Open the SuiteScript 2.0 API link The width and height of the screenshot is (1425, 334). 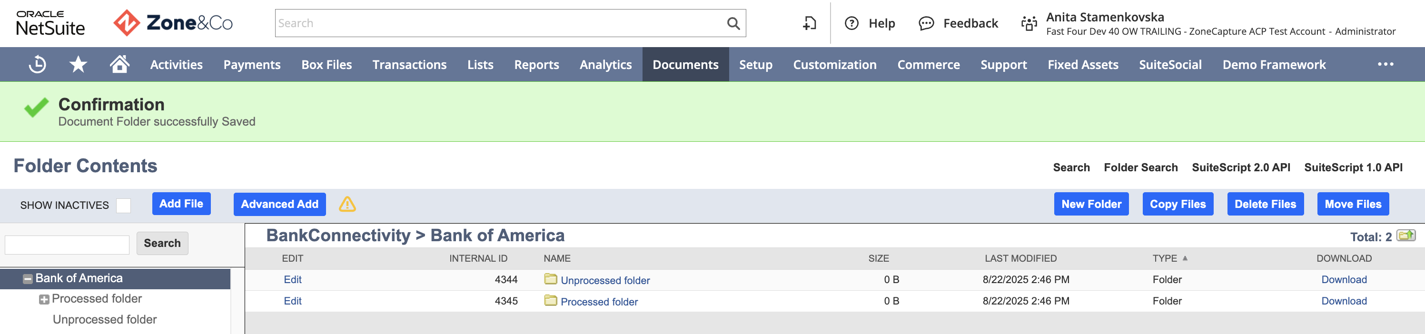pyautogui.click(x=1241, y=167)
